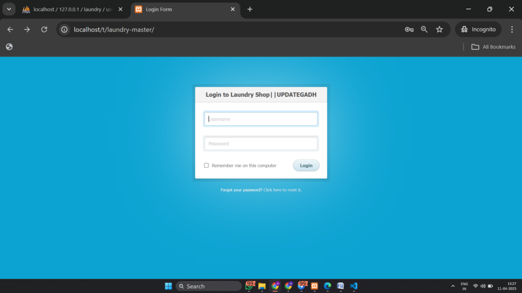The image size is (522, 293).
Task: Click the globe bookmark icon
Action: (x=9, y=47)
